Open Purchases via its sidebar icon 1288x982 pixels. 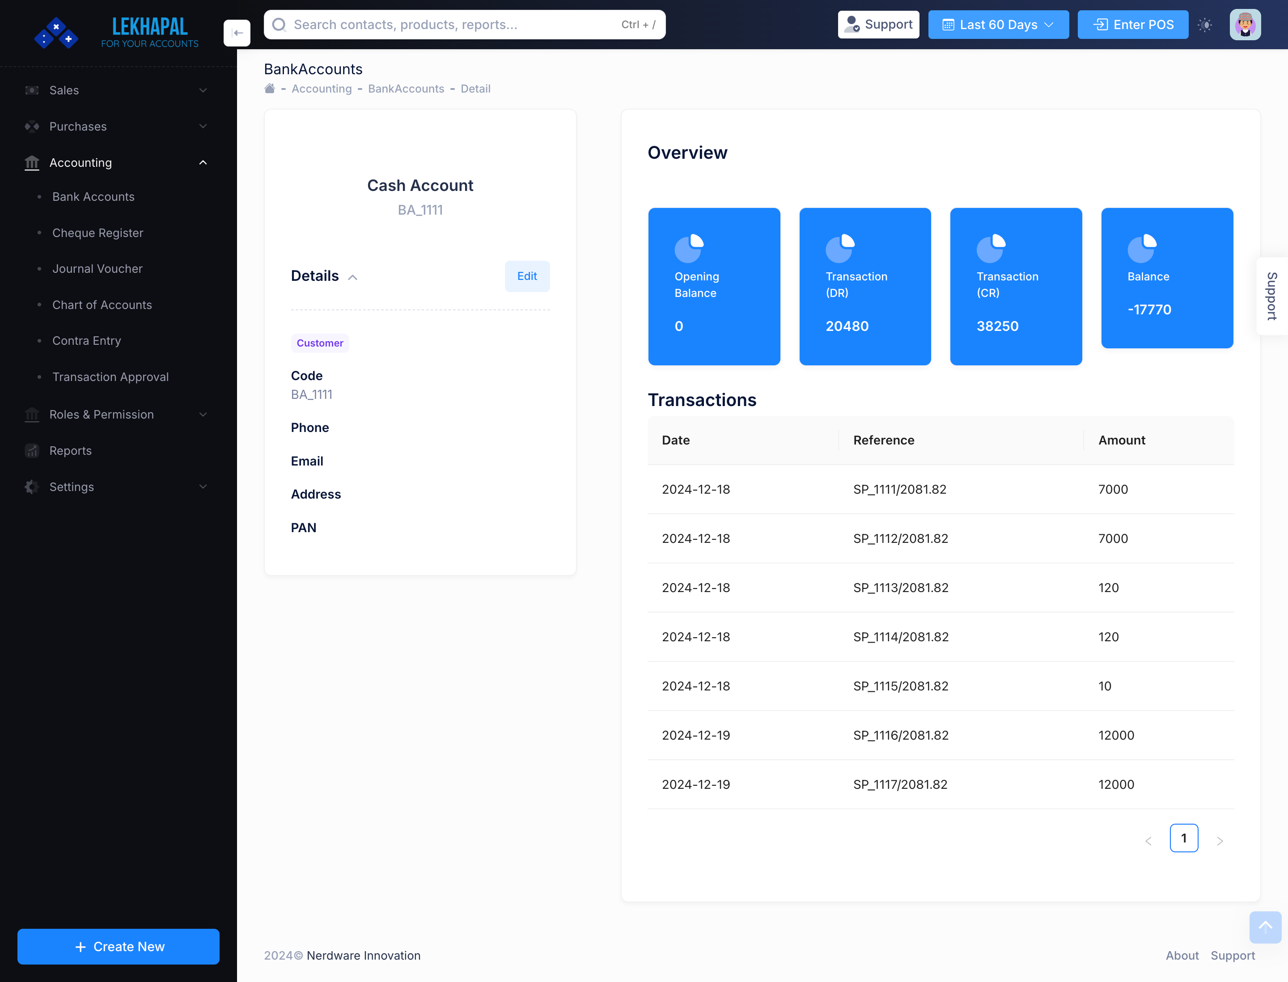(32, 126)
